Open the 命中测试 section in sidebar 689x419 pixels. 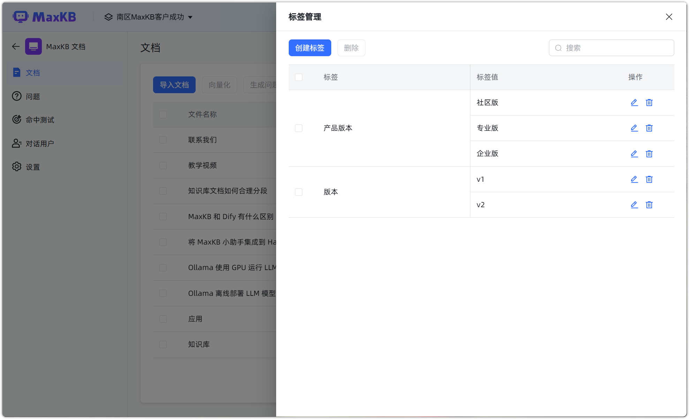click(x=39, y=119)
